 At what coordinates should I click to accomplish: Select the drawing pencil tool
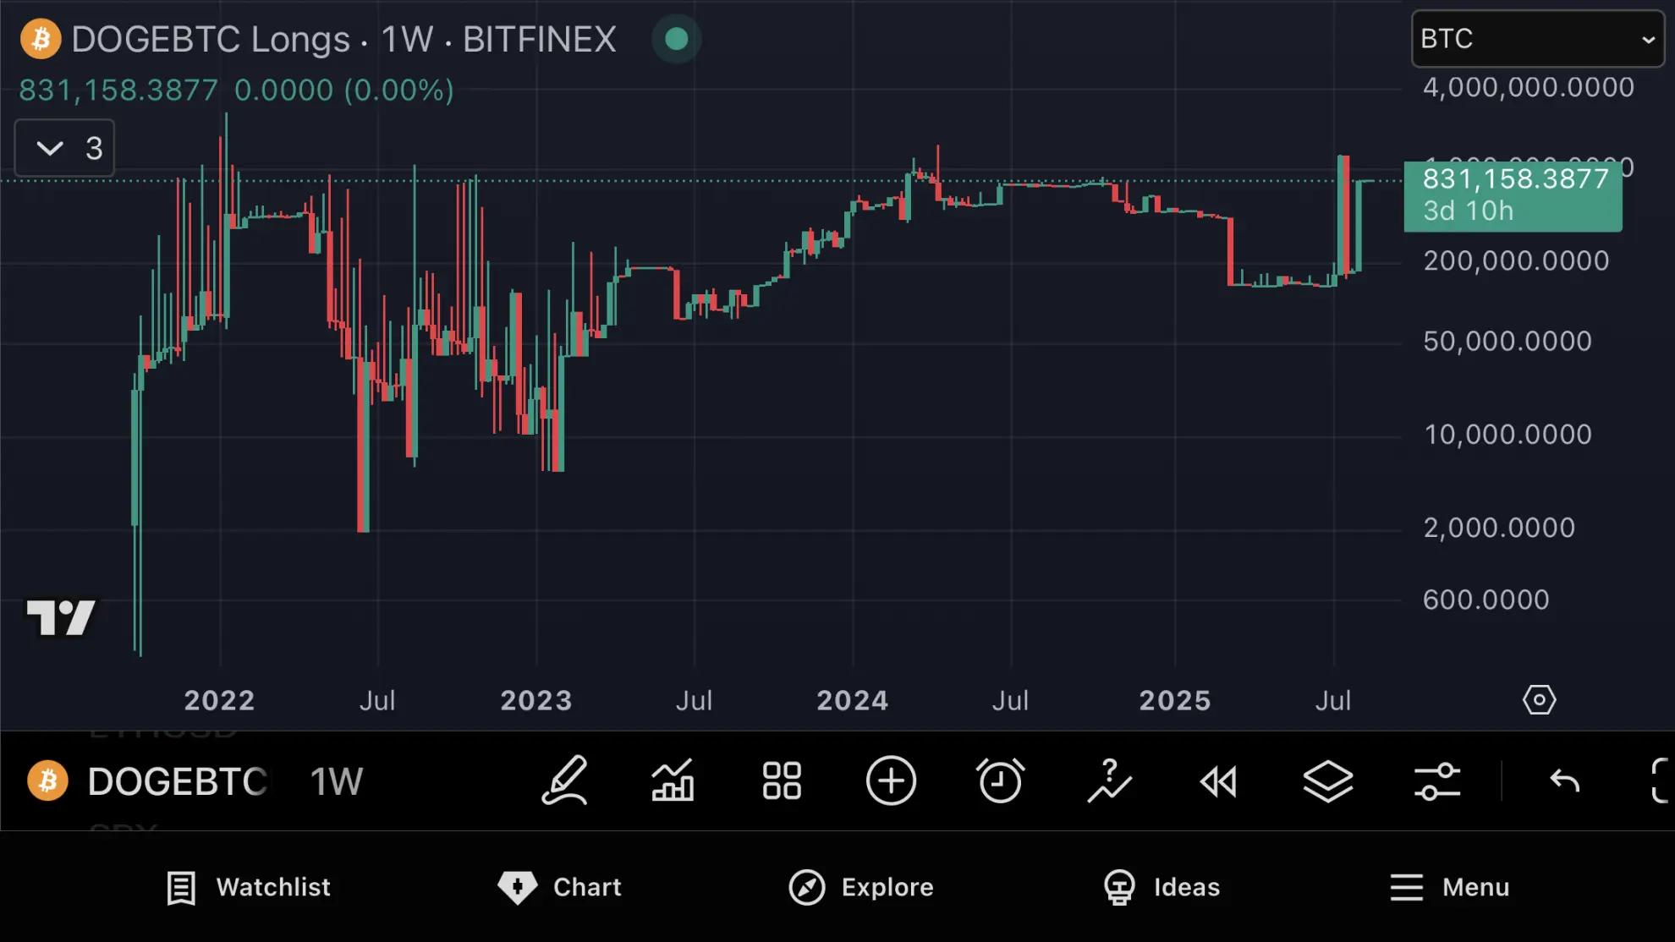tap(564, 780)
